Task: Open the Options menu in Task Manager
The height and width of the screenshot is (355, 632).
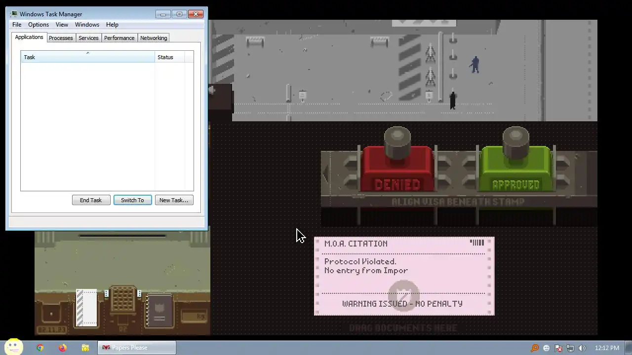Action: [x=39, y=25]
